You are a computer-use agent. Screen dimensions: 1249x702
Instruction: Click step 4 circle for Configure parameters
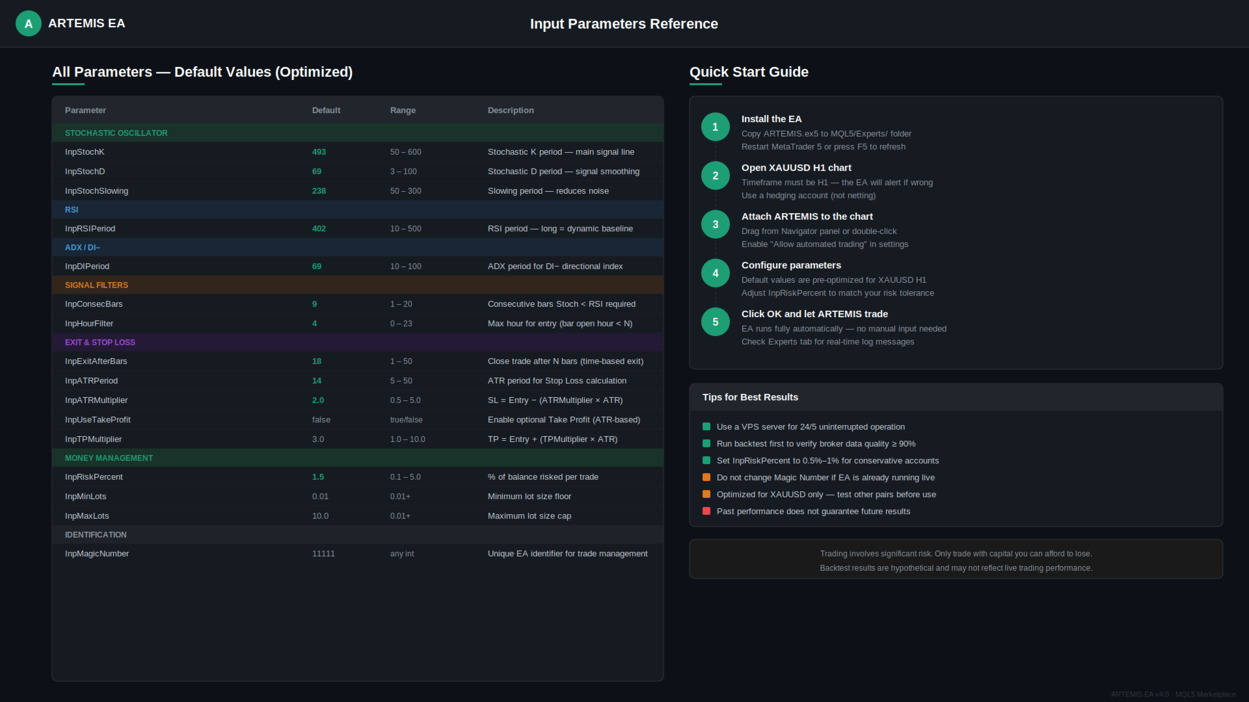click(715, 273)
